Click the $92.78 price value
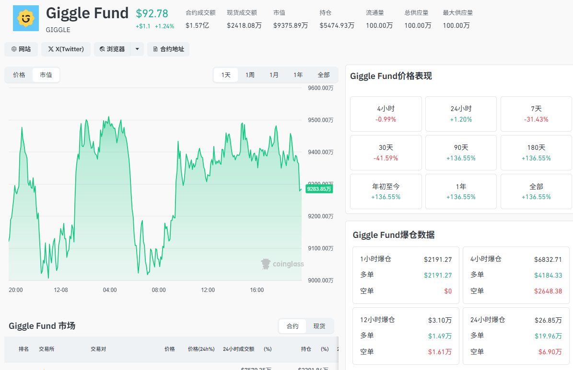The height and width of the screenshot is (370, 573). coord(152,13)
